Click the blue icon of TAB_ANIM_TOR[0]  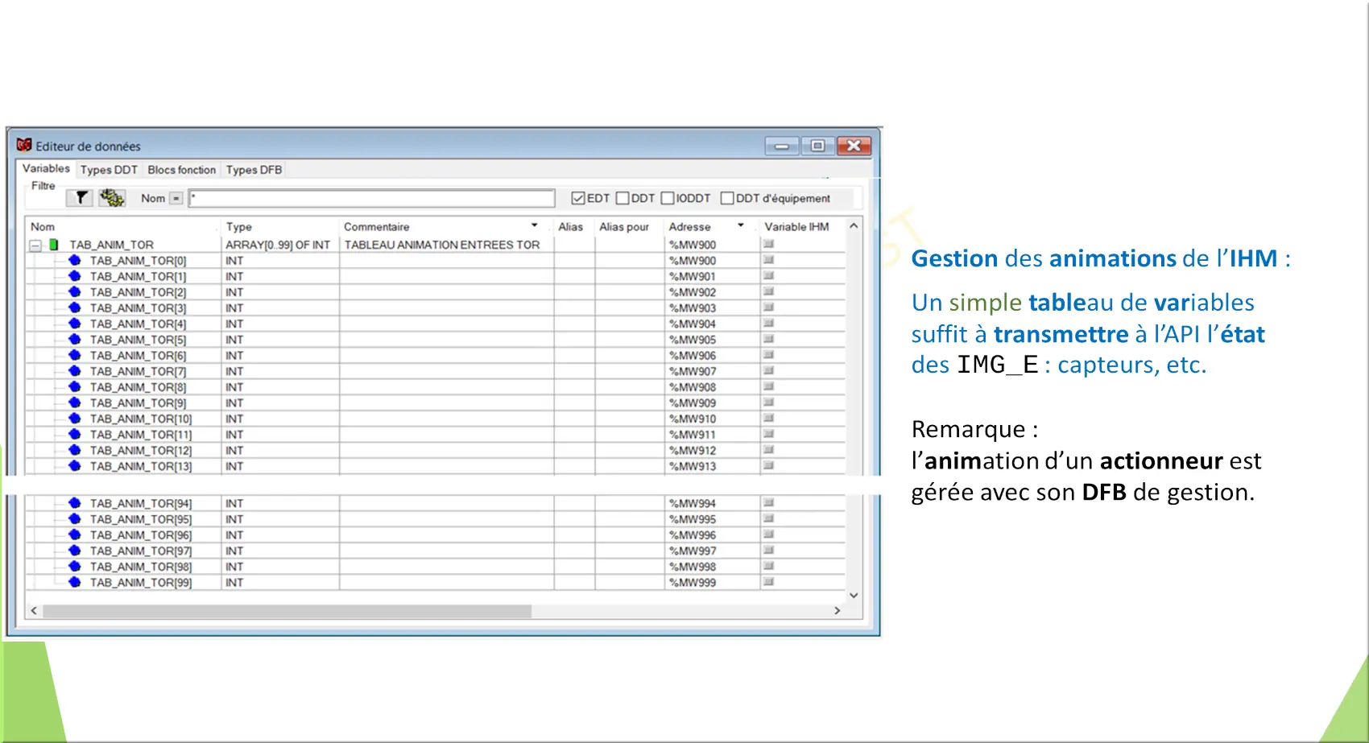coord(75,260)
